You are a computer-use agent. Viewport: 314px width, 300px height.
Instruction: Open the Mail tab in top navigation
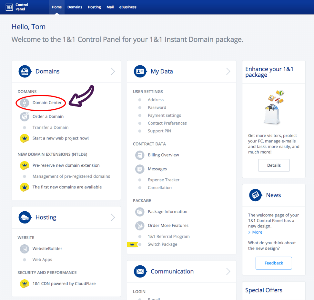point(110,7)
